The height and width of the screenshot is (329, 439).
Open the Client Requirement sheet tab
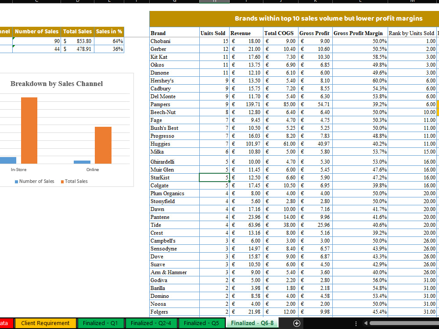45,323
